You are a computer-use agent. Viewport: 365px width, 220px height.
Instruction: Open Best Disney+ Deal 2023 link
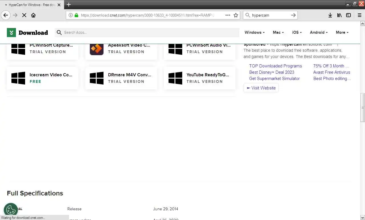coord(272,72)
